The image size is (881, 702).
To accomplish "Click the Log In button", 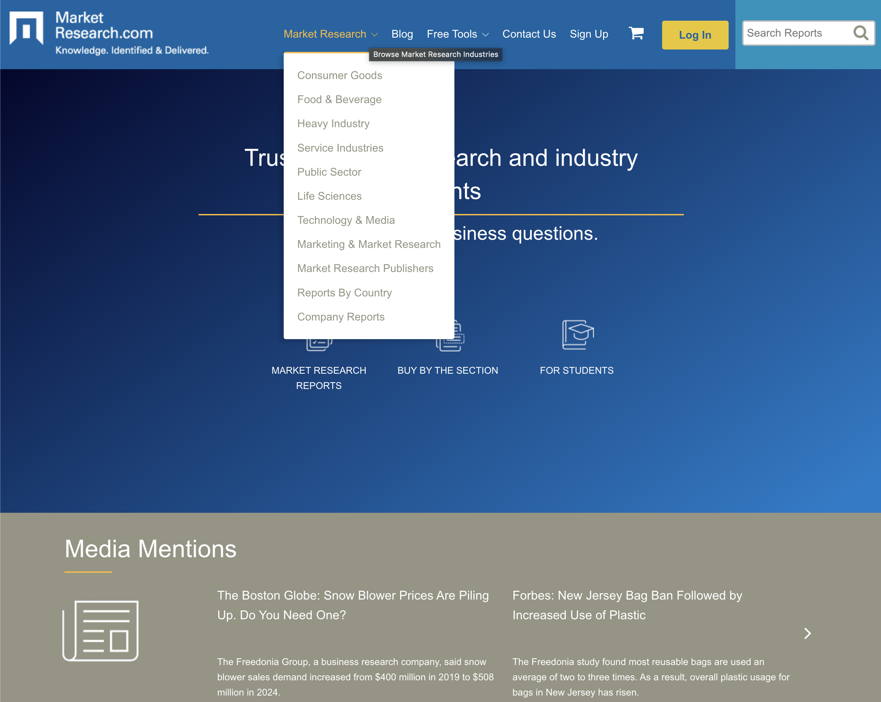I will click(695, 35).
